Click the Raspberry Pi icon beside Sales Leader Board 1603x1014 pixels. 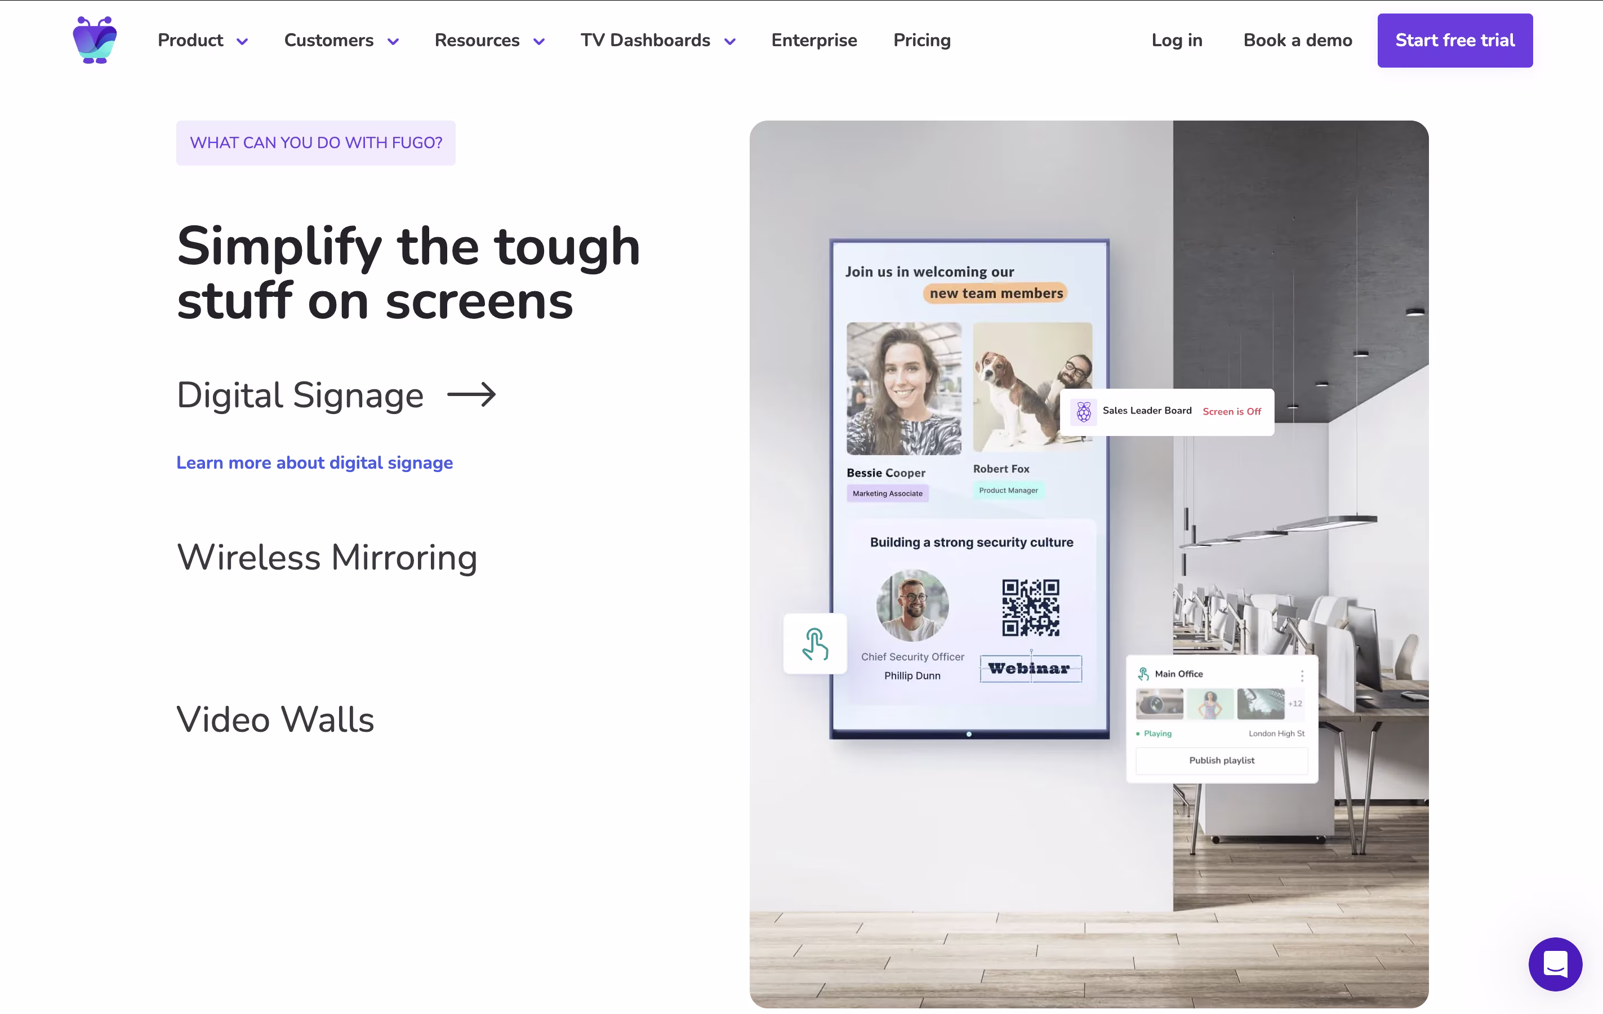[1083, 411]
